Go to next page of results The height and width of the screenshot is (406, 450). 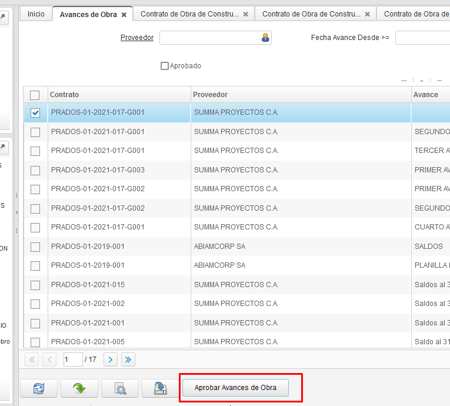111,359
